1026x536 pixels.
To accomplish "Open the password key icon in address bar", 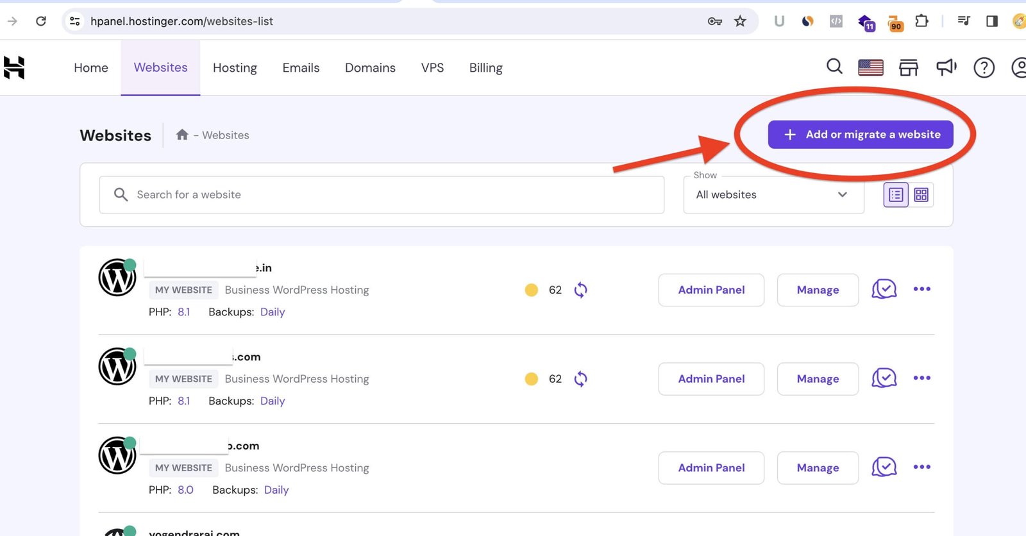I will click(714, 21).
